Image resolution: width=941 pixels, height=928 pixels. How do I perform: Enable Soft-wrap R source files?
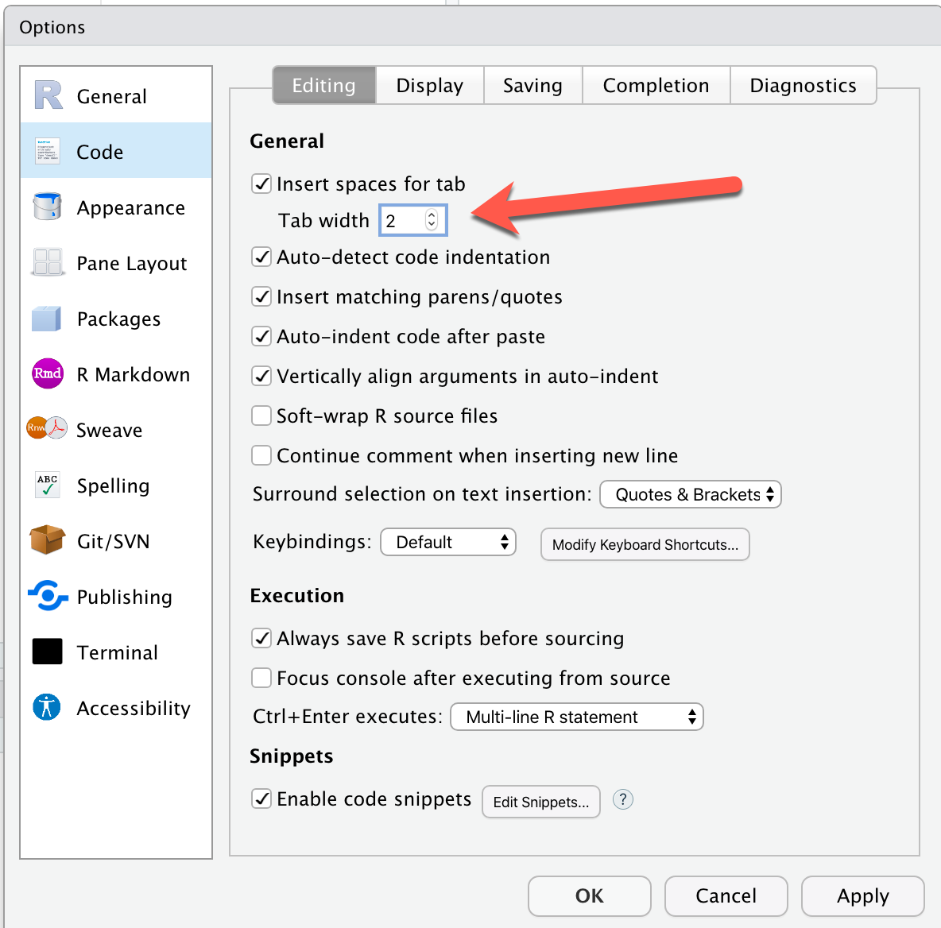coord(261,416)
